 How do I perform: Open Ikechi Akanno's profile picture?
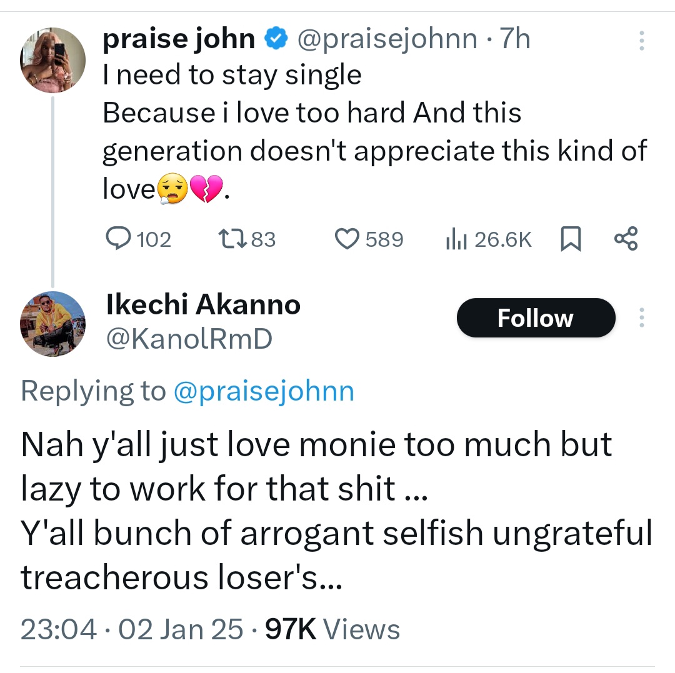tap(53, 324)
